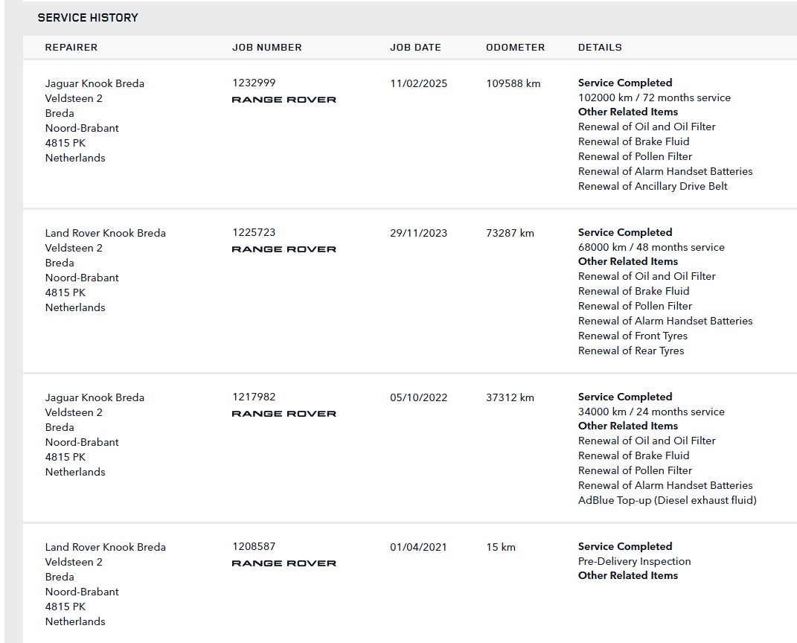Click the Service History section header
The height and width of the screenshot is (643, 797).
(88, 17)
